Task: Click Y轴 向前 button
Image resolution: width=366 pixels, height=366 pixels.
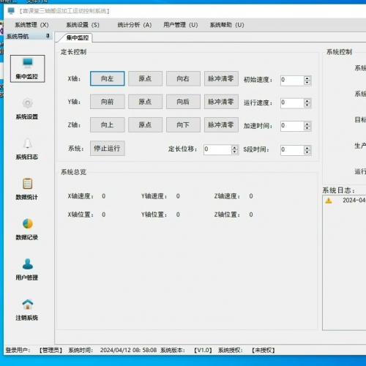Action: pos(107,102)
